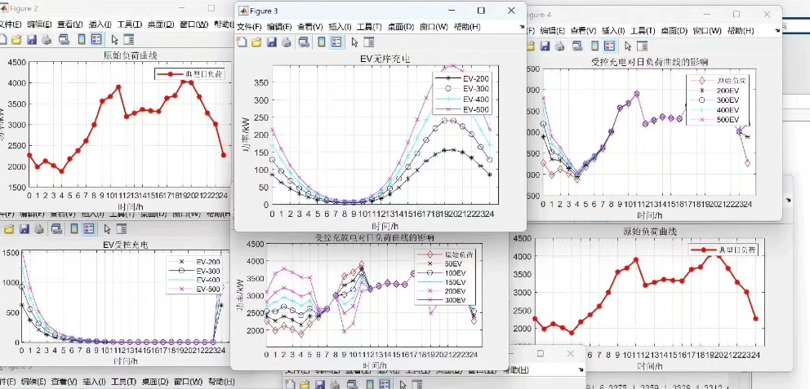Minimize the Figure 3 window
This screenshot has height=389, width=810.
(451, 11)
